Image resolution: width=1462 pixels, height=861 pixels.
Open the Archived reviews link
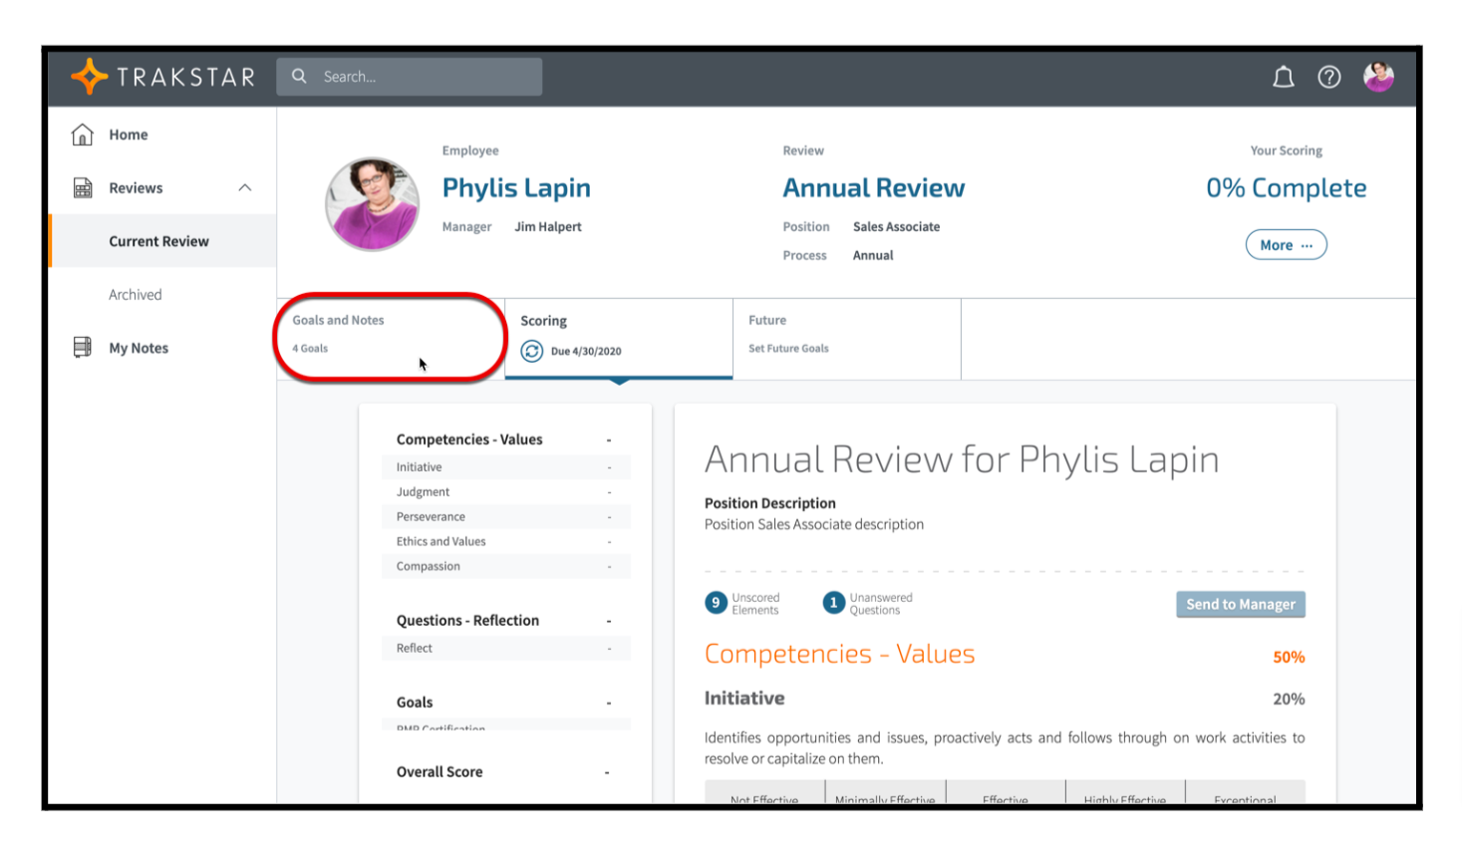(136, 295)
